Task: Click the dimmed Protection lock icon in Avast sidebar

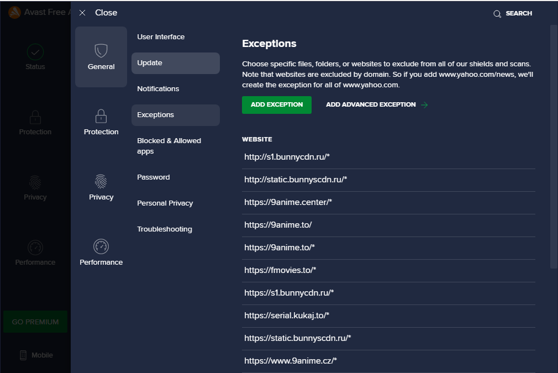Action: (35, 117)
